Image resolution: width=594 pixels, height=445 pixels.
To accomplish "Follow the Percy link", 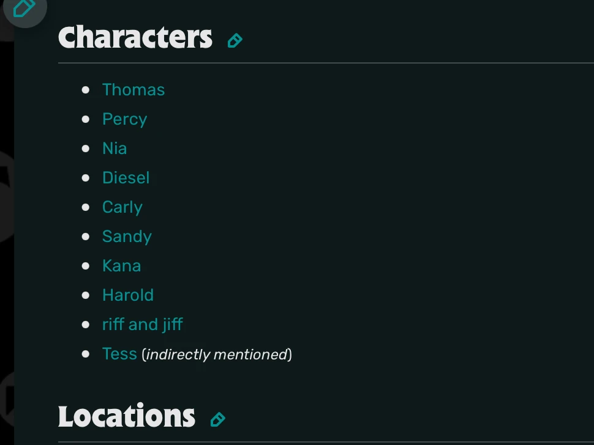I will [x=124, y=119].
